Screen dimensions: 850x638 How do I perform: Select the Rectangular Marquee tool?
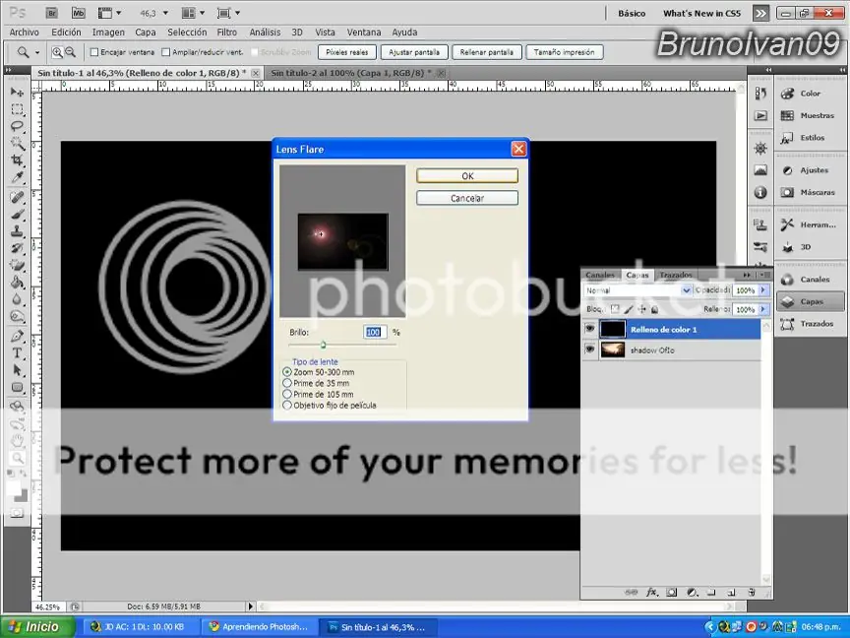point(17,109)
